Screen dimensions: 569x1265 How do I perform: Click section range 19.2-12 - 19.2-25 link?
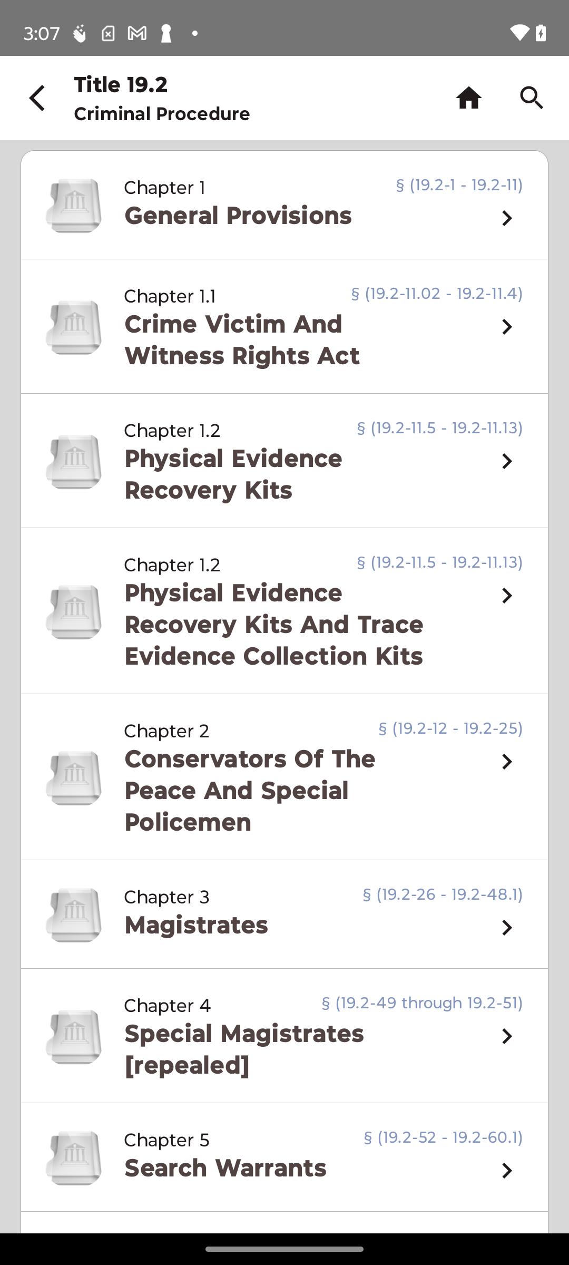click(450, 729)
